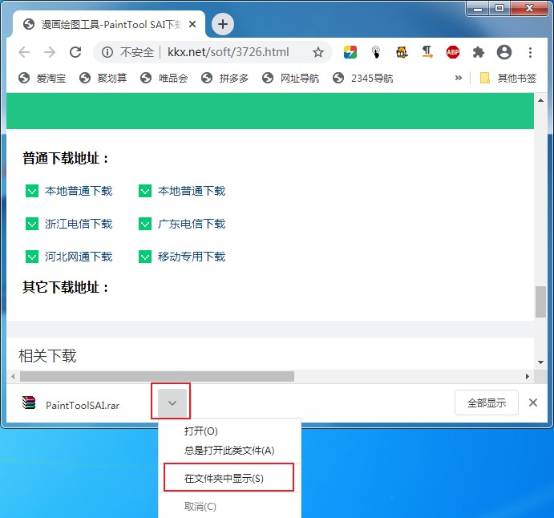Click the 其它下载地址 heading text
Image resolution: width=554 pixels, height=518 pixels.
pos(66,287)
